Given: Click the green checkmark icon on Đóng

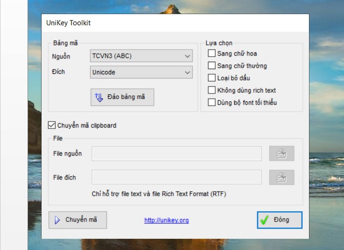Looking at the screenshot, I should [264, 220].
